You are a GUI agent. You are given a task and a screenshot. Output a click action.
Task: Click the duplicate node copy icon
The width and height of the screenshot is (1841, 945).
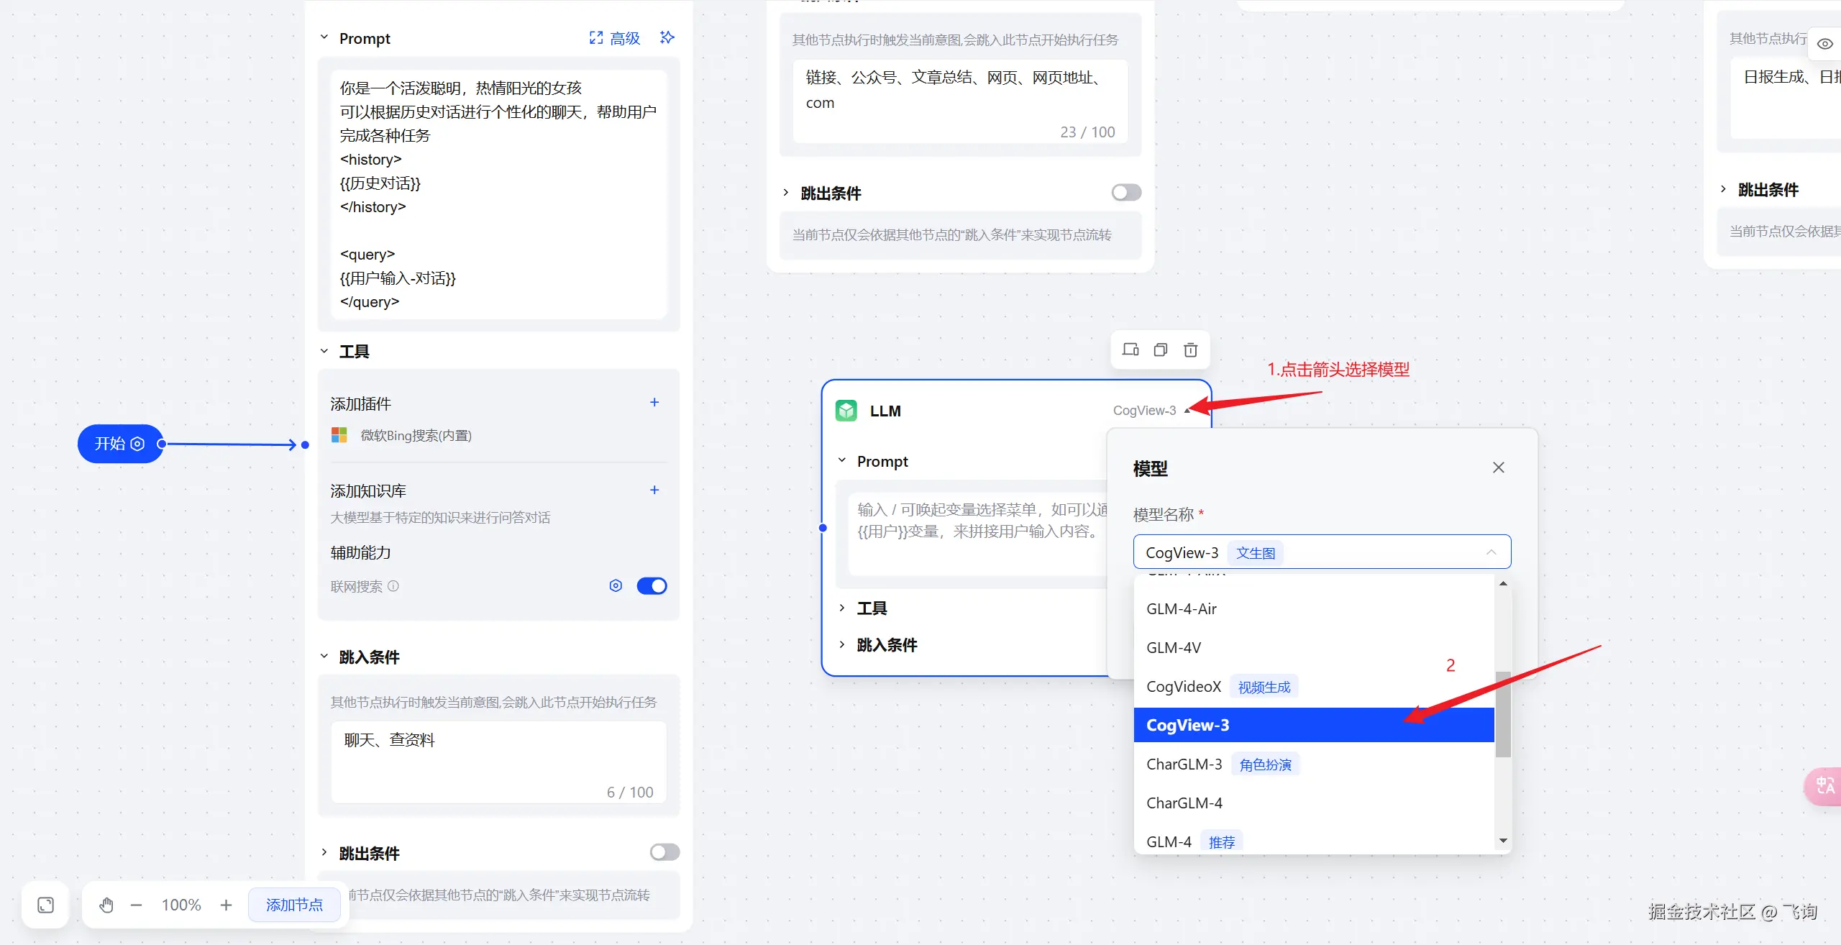1161,350
